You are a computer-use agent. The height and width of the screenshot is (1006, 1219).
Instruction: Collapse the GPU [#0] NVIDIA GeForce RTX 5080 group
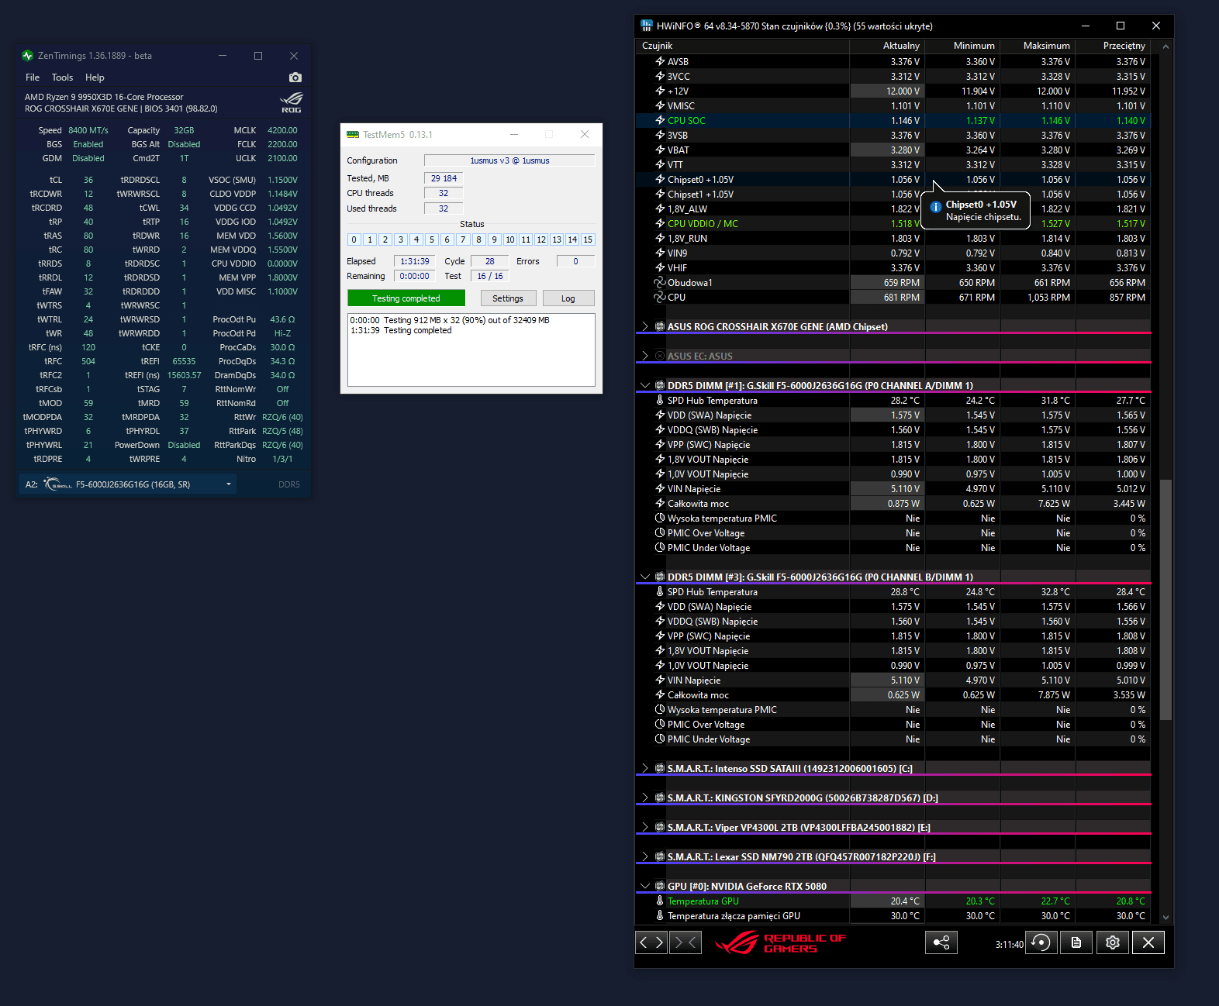(x=645, y=886)
